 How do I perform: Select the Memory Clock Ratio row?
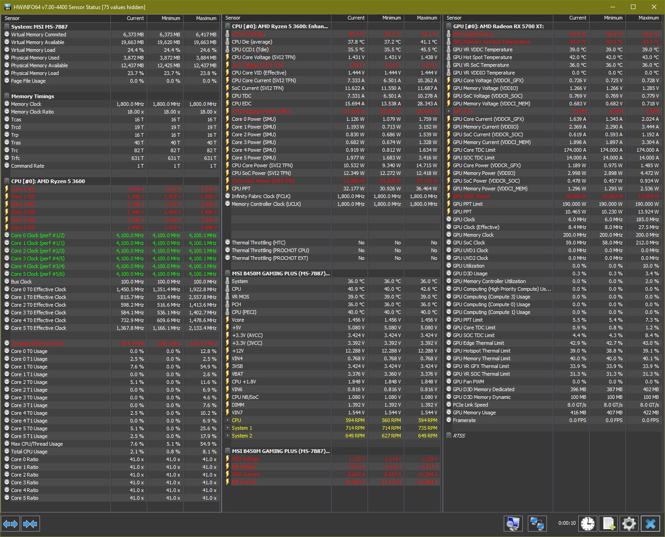click(x=110, y=112)
